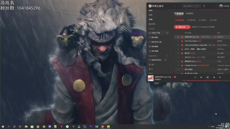Expand the system tray hidden icons
This screenshot has height=129, width=230.
click(209, 126)
